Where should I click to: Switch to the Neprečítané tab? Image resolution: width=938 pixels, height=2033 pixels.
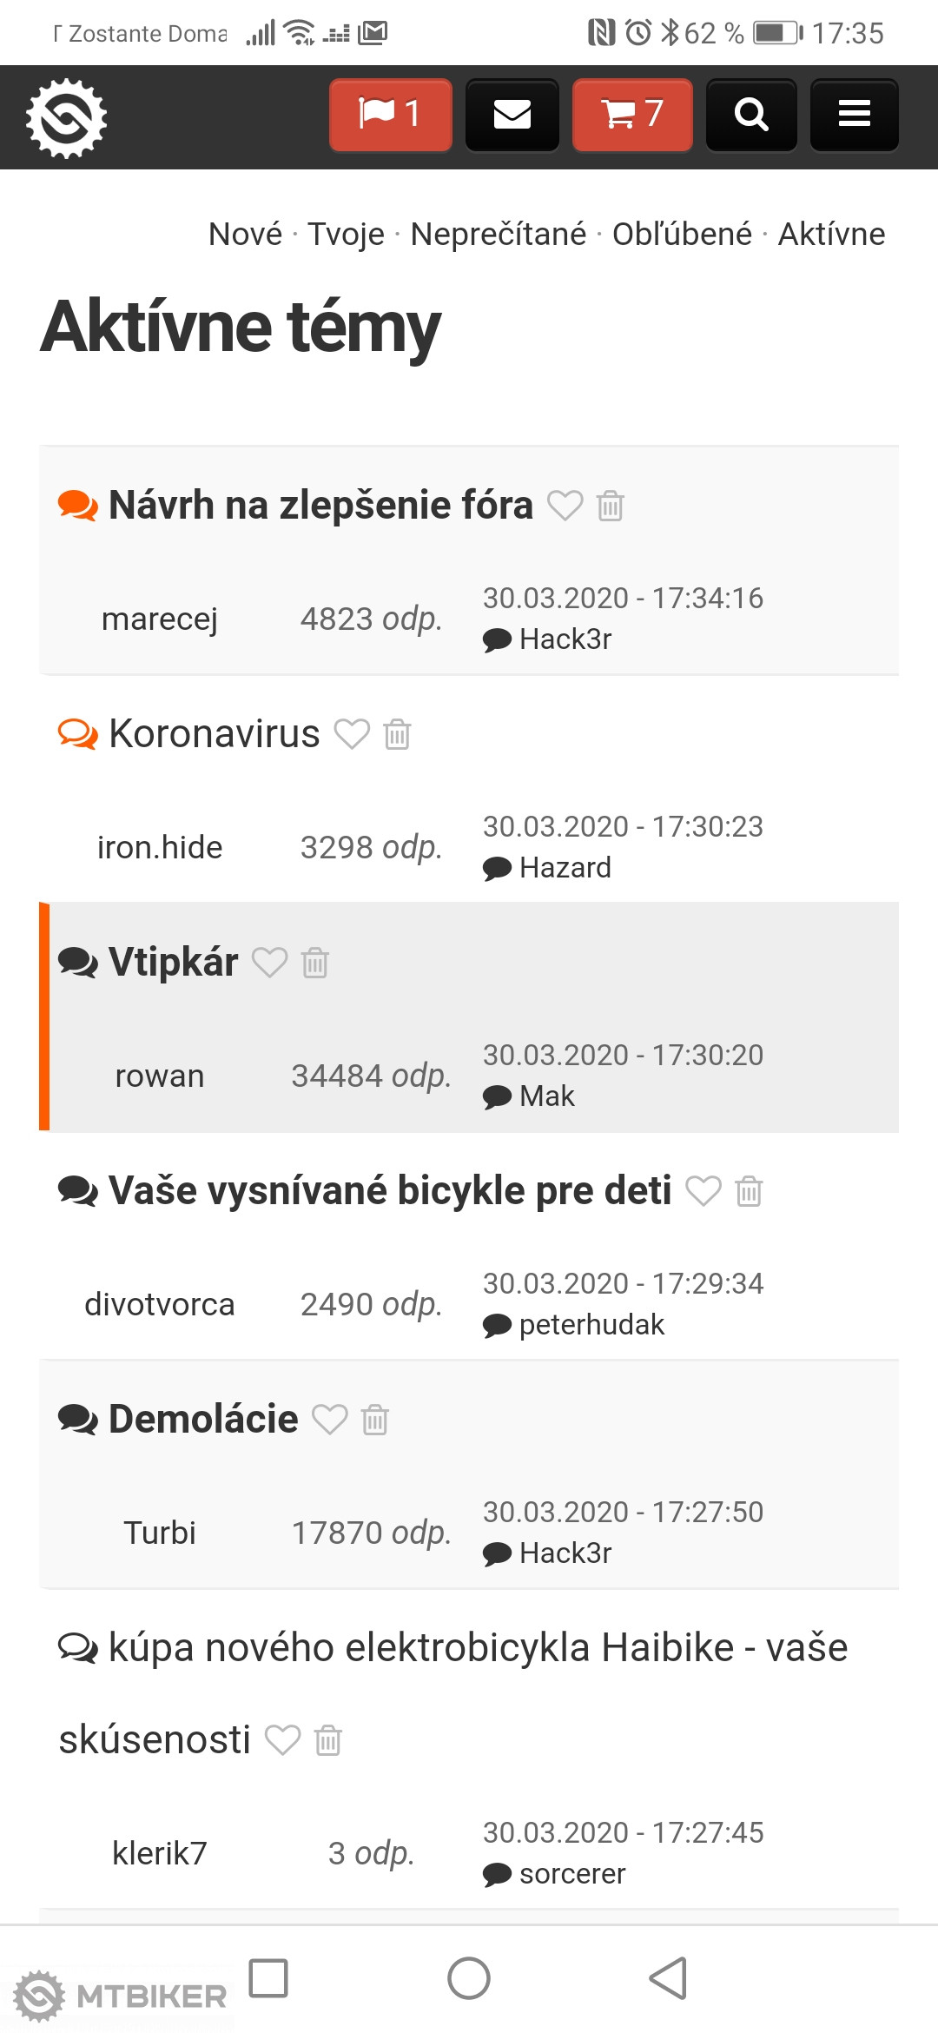(498, 234)
